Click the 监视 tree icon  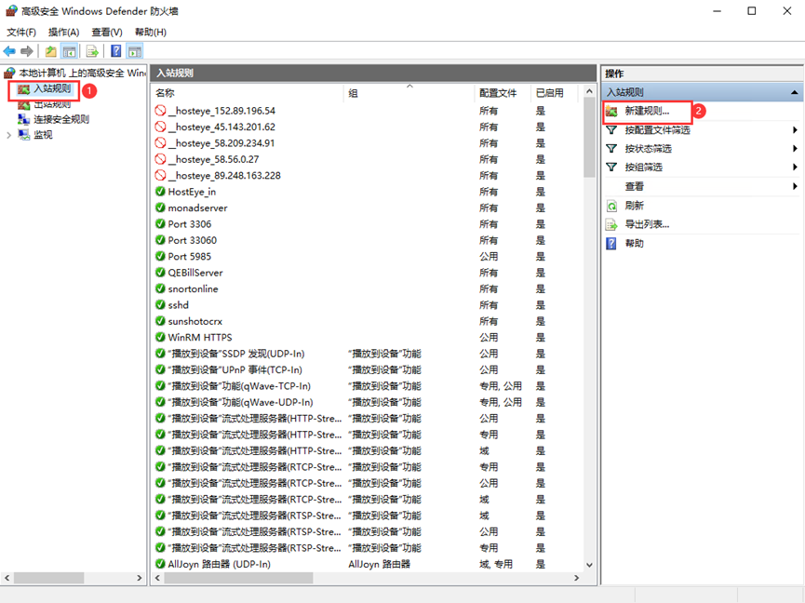pos(23,134)
